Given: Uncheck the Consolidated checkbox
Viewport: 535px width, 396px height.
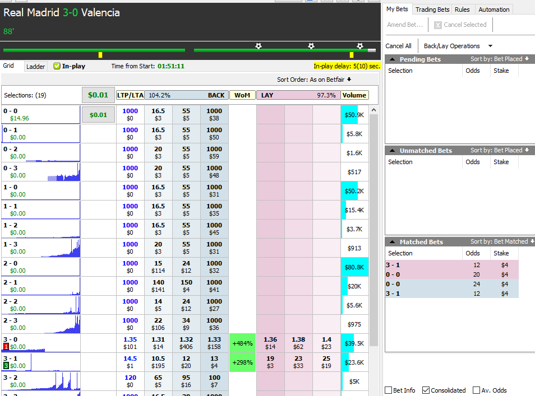Looking at the screenshot, I should [426, 390].
